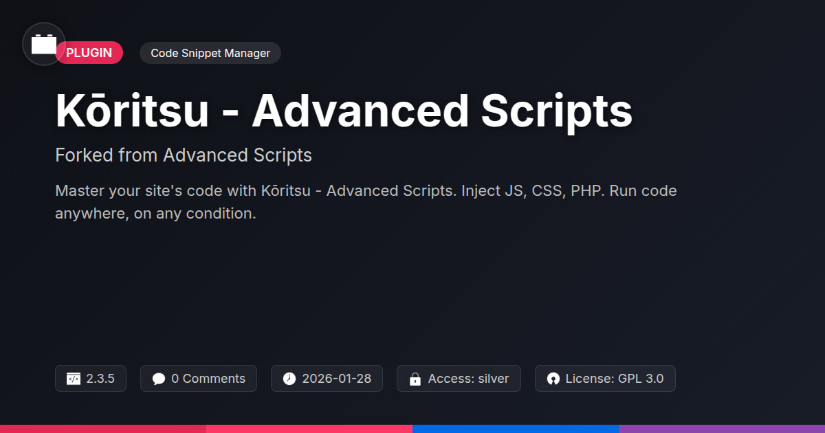
Task: Click the padlock access icon
Action: click(415, 379)
